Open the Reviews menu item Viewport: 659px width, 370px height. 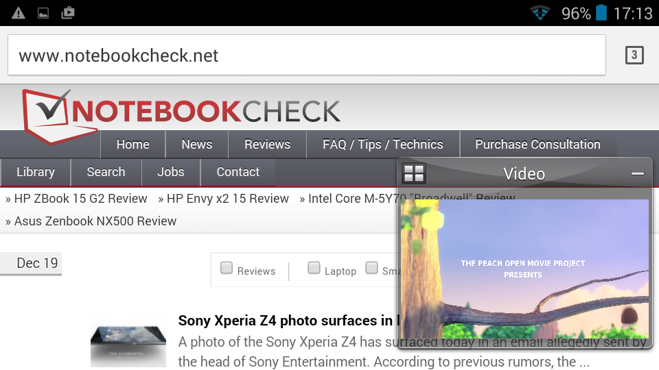click(x=267, y=145)
